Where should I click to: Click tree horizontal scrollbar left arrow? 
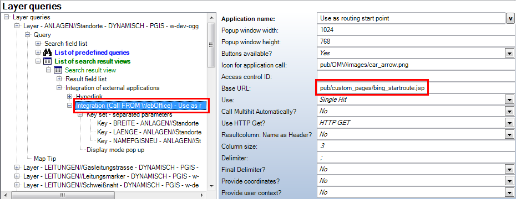(6, 195)
